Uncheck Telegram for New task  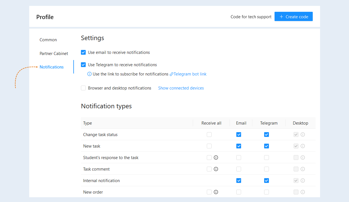click(266, 146)
